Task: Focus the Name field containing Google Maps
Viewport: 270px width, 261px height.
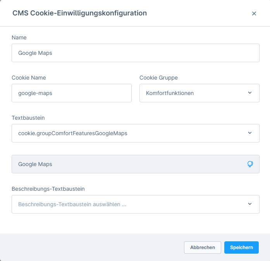Action: [136, 53]
